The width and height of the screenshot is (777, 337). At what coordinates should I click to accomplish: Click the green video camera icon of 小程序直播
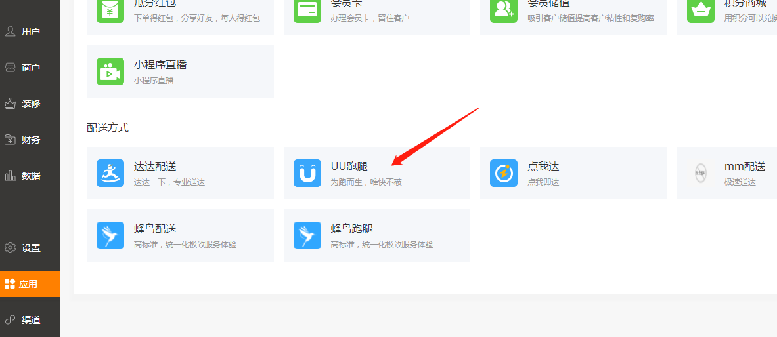coord(110,71)
